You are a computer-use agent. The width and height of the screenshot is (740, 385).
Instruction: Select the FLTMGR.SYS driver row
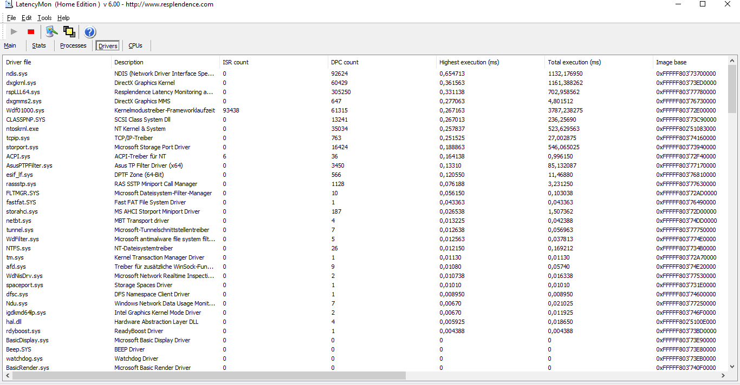(365, 193)
